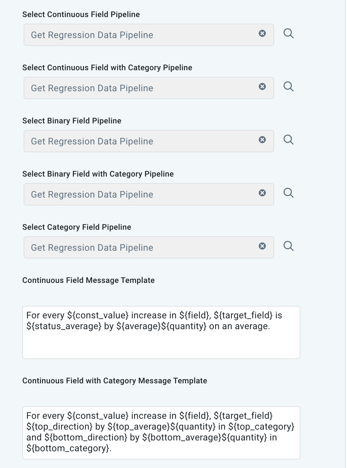
Task: Click the Continuous Field Message Template heading
Action: point(88,280)
